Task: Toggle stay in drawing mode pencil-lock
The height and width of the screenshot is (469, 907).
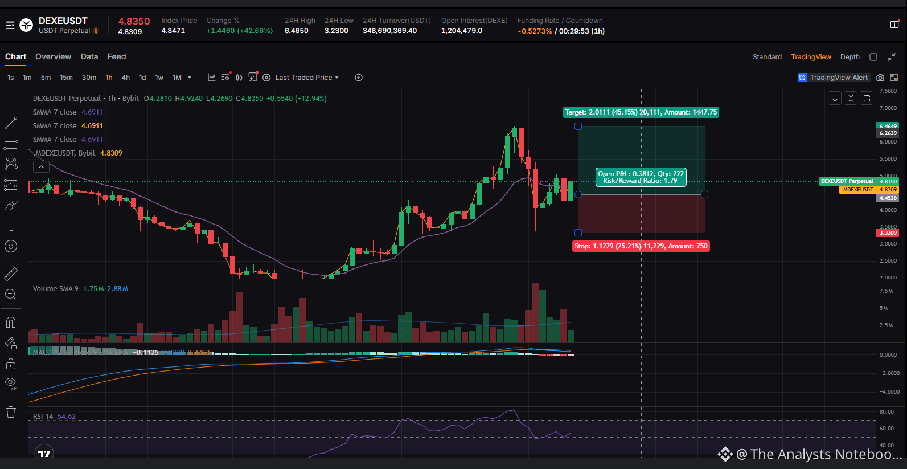Action: click(11, 343)
